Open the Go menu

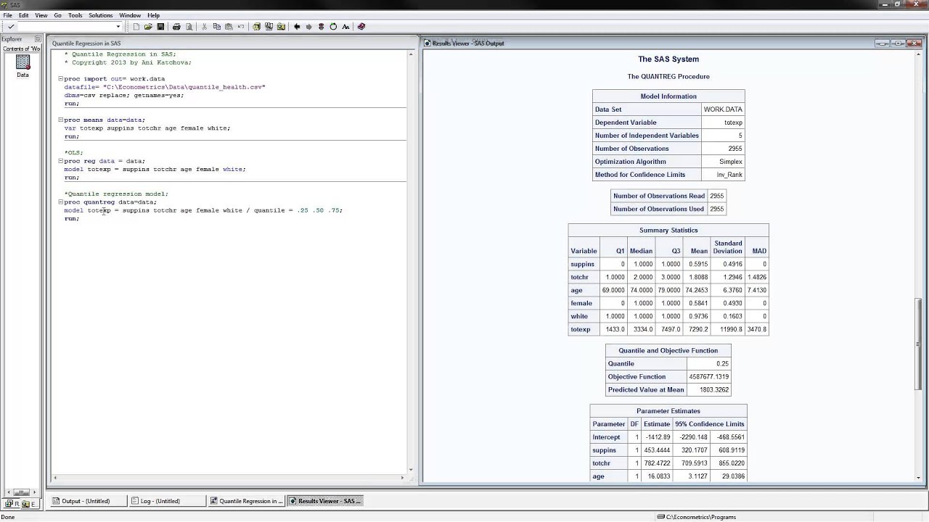click(x=57, y=15)
